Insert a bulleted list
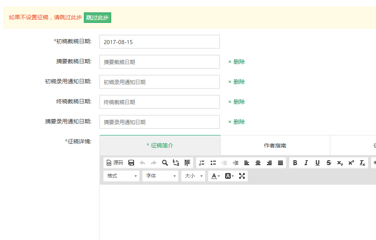This screenshot has height=240, width=376. [x=213, y=163]
